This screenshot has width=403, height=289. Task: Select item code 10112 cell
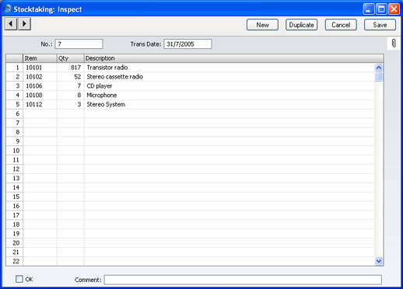[x=40, y=104]
